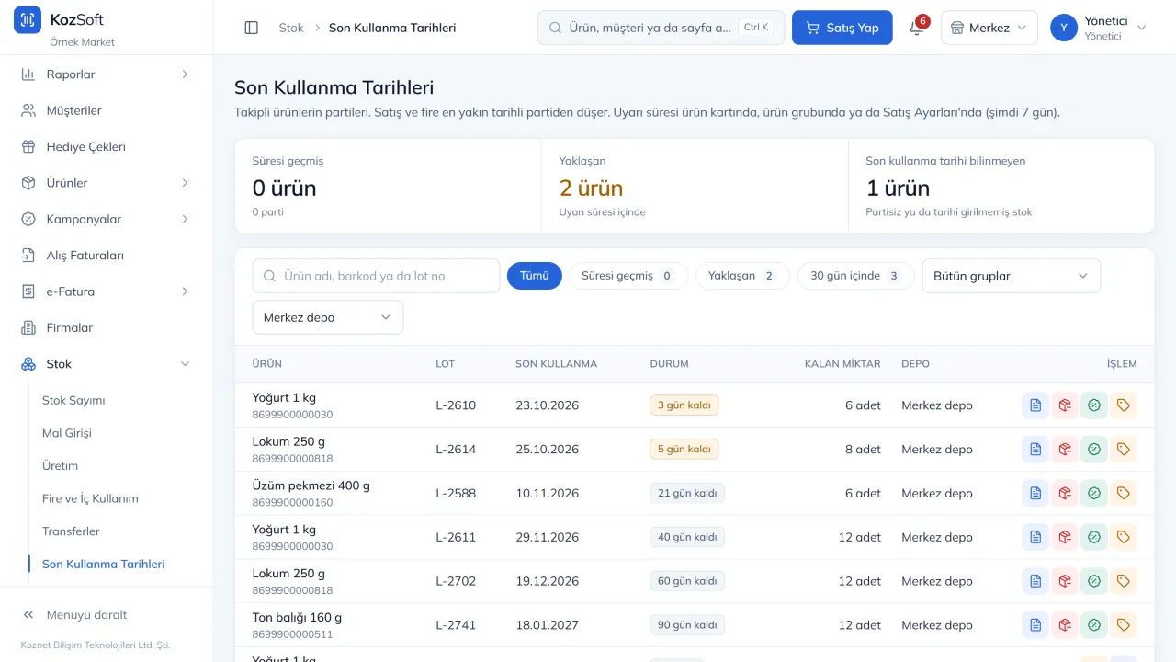Click orange tag icon for lot L-2614

click(1124, 450)
